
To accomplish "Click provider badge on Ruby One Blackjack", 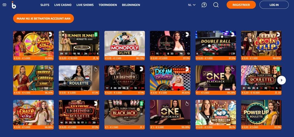I will pyautogui.click(x=187, y=103).
